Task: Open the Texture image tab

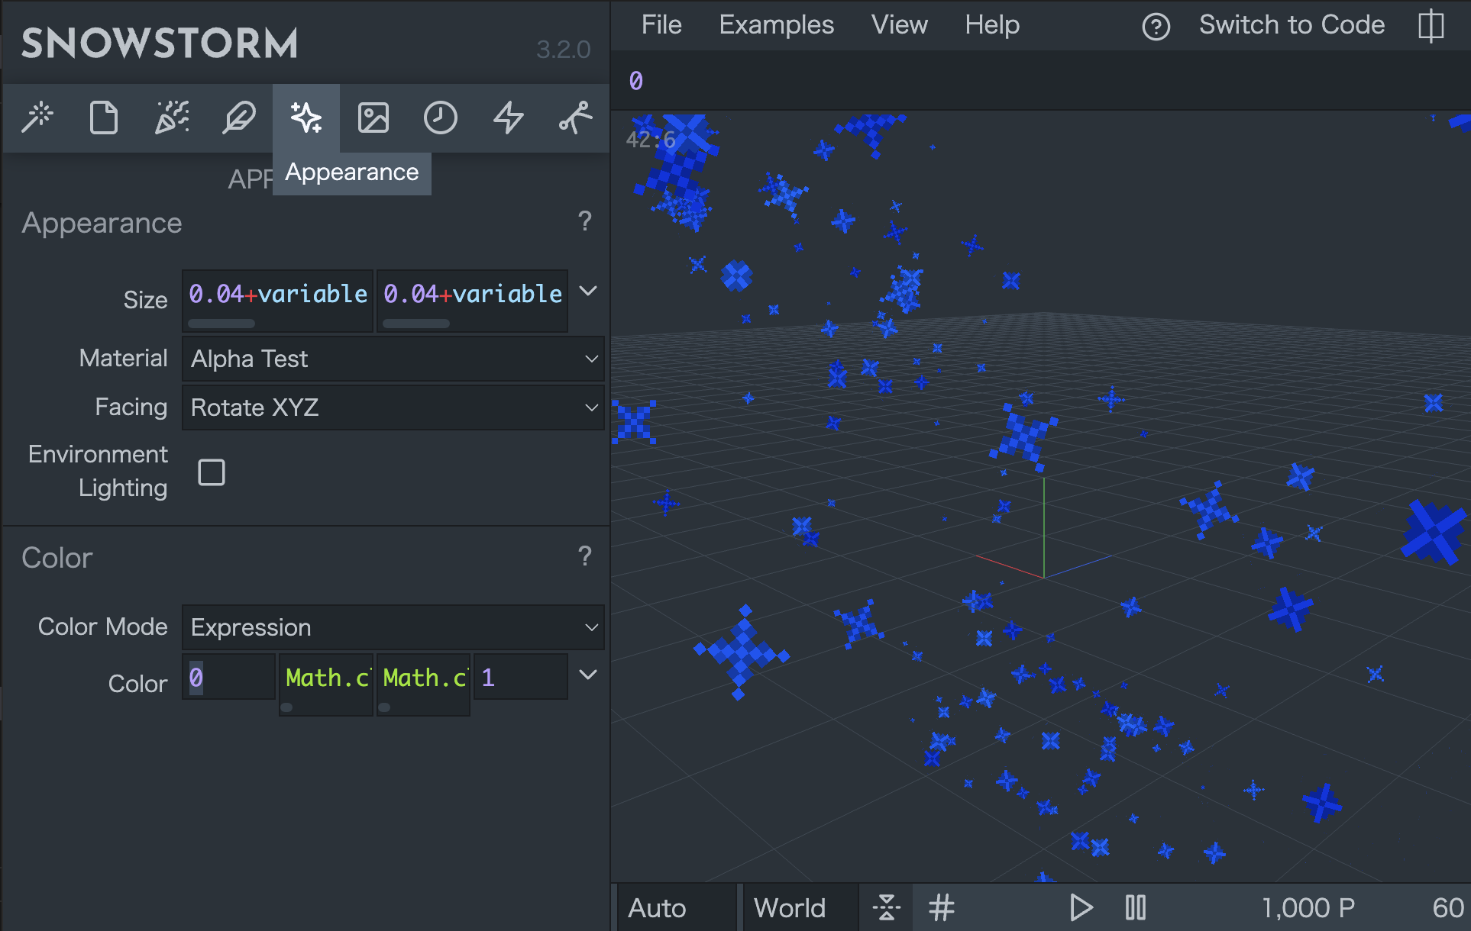Action: tap(373, 118)
